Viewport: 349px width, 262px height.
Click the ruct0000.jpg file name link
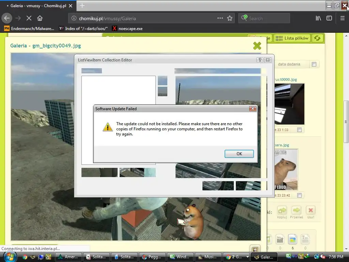pos(286,79)
